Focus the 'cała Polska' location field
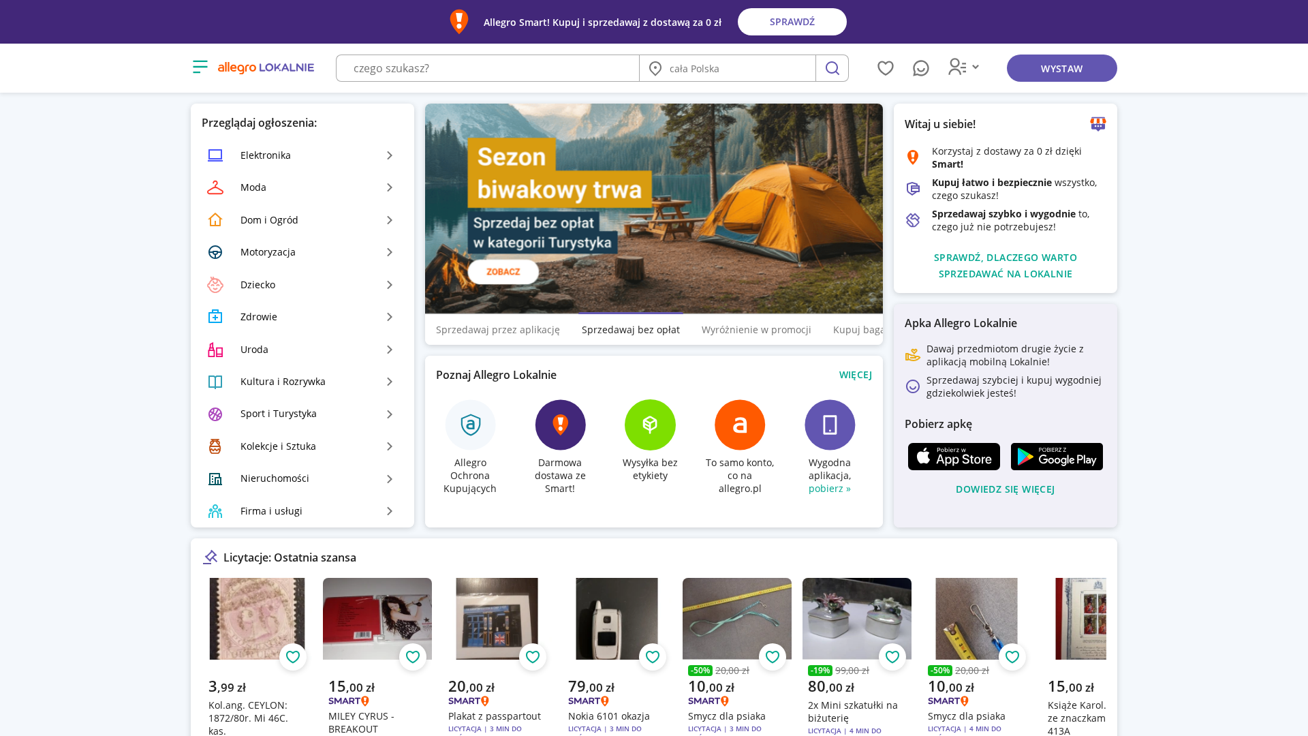 pos(728,68)
